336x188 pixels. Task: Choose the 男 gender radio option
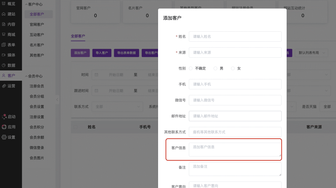tap(215, 68)
